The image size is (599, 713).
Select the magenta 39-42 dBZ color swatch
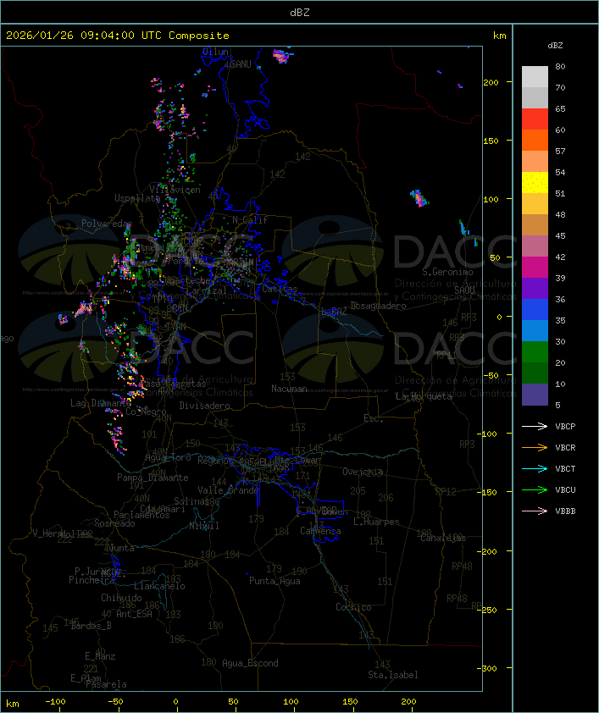[x=535, y=268]
